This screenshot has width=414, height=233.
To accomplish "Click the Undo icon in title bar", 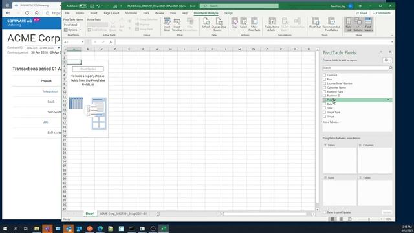I will 98,6.
